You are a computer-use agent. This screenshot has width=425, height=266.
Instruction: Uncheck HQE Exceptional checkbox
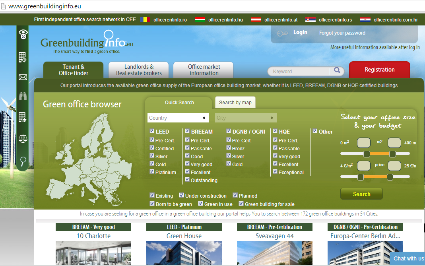275,171
